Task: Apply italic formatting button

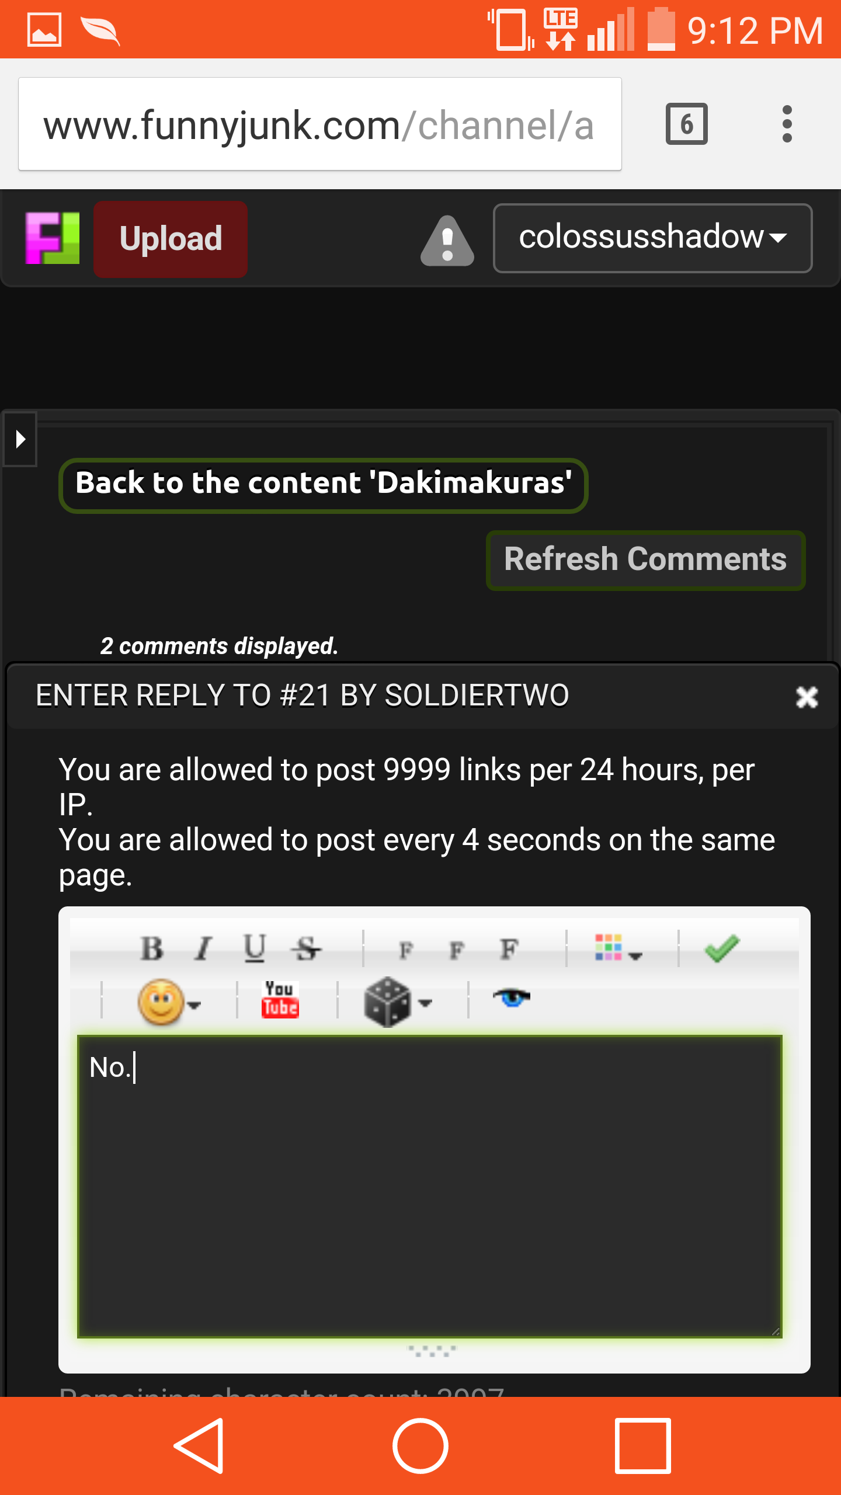Action: pyautogui.click(x=203, y=948)
